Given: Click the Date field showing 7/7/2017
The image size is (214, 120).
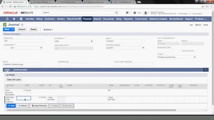Looking at the screenshot, I should 125,41.
